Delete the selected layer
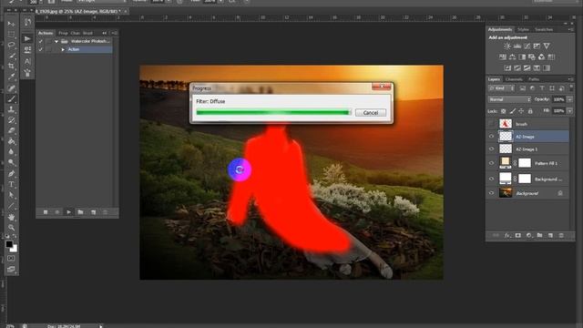 point(561,235)
